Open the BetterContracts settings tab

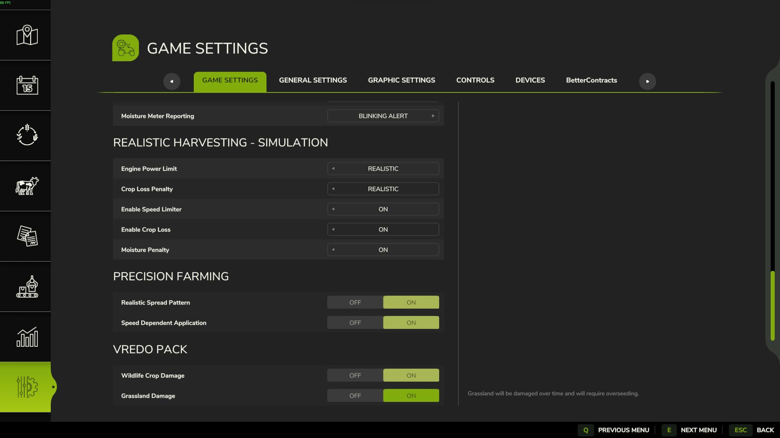click(591, 80)
